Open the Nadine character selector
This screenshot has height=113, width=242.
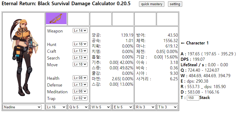[22, 107]
